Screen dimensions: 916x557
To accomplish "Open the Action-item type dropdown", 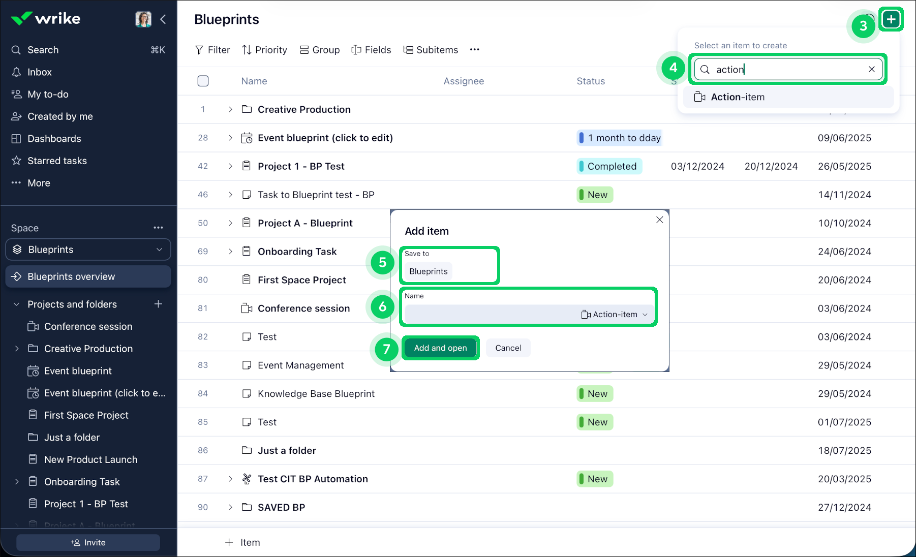I will pos(615,315).
